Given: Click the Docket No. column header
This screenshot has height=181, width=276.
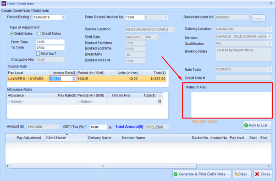Looking at the screenshot, I should click(x=200, y=138).
